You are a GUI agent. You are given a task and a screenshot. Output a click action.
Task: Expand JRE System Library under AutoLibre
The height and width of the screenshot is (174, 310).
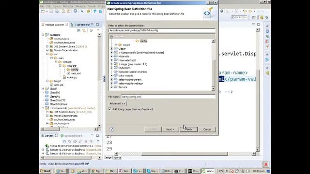click(47, 46)
